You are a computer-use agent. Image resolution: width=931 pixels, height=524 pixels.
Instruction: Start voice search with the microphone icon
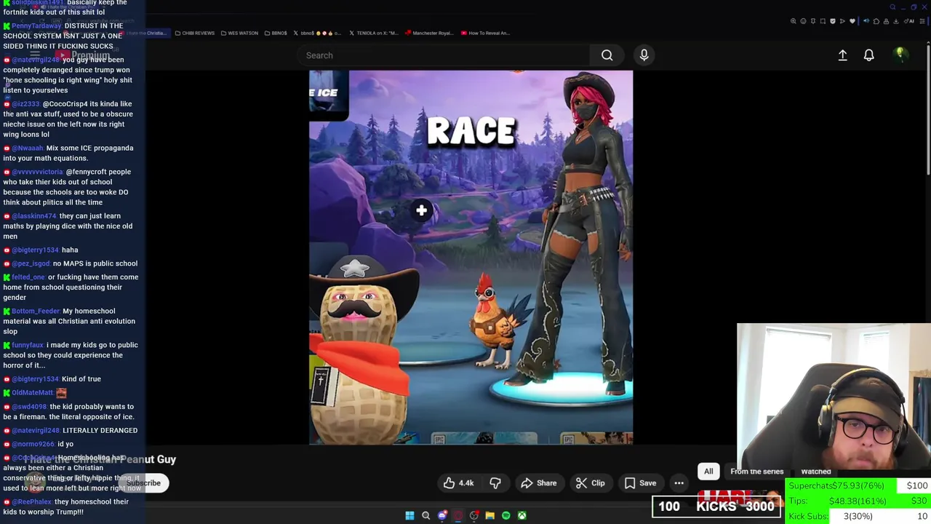(644, 55)
